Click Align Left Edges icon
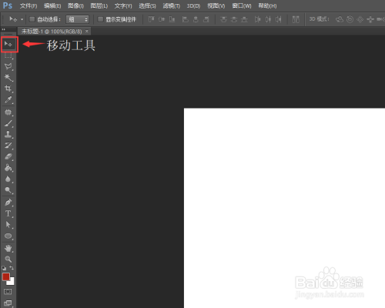Viewport: 385px width, 308px height. point(185,19)
